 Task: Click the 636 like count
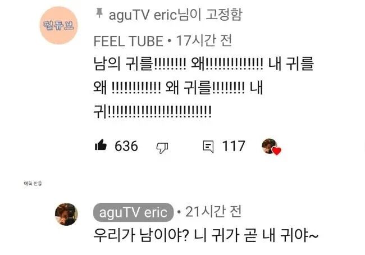126,146
